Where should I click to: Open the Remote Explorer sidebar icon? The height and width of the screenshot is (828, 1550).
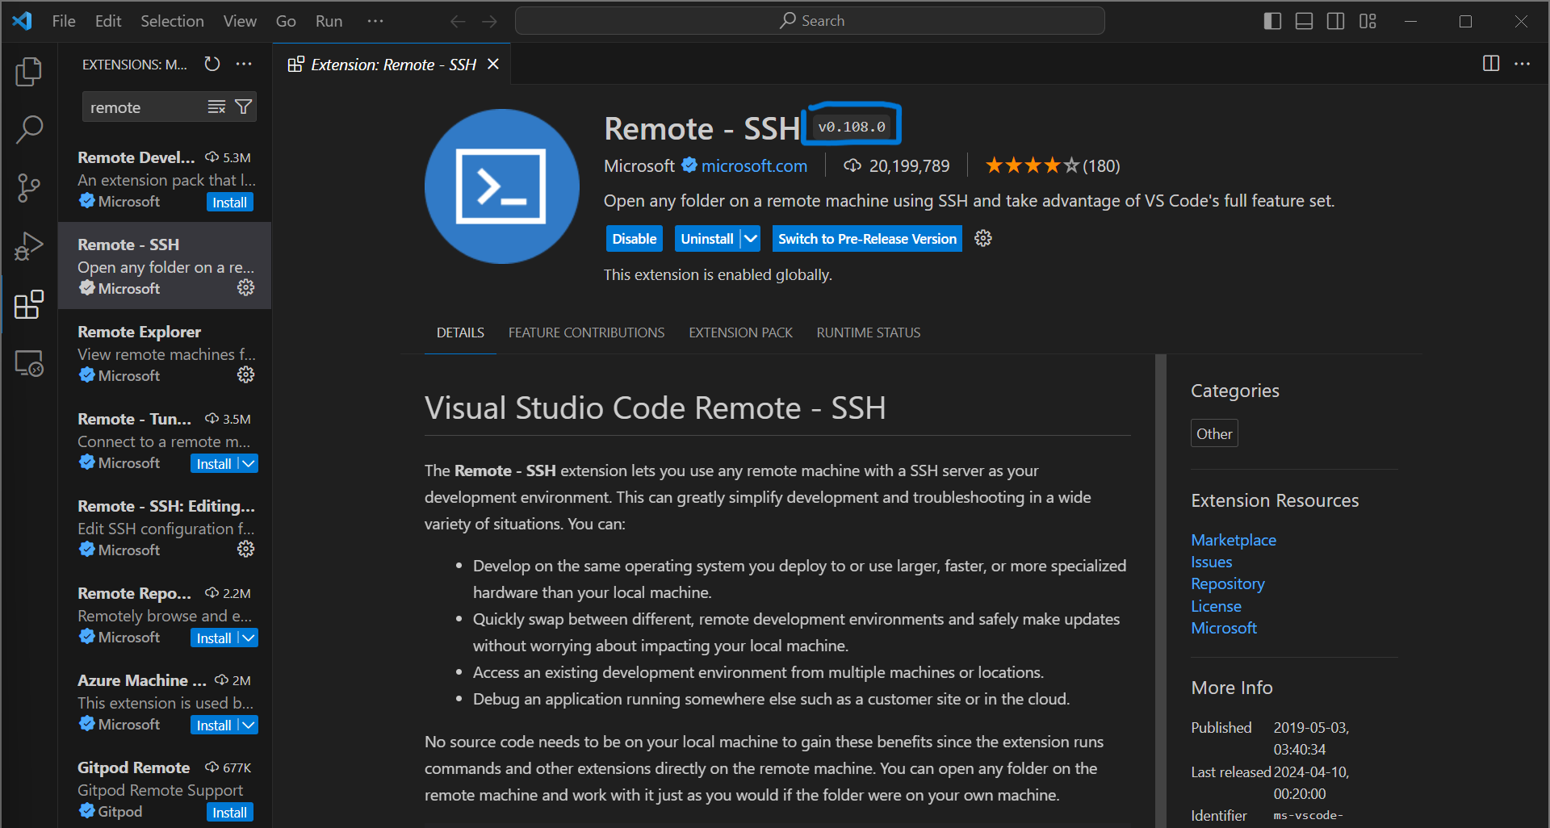(29, 363)
